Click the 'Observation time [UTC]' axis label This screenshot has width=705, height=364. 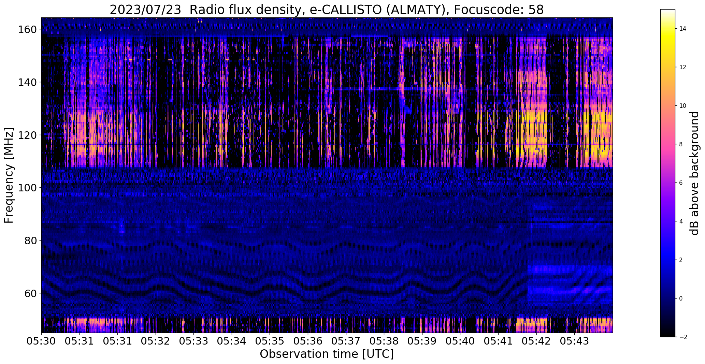tap(327, 354)
